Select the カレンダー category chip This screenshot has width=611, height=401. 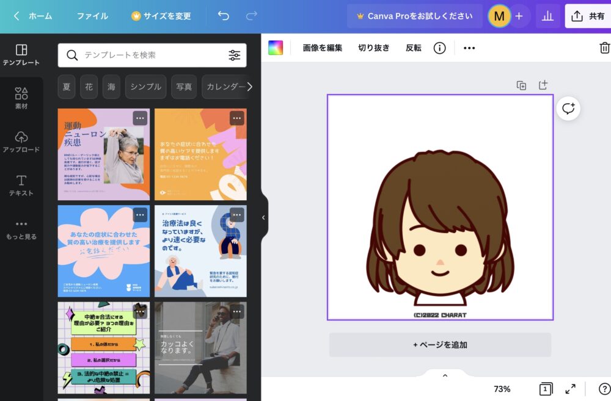[x=224, y=87]
